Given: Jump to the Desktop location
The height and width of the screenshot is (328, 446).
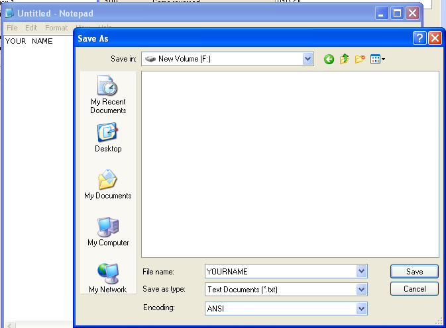Looking at the screenshot, I should [108, 138].
